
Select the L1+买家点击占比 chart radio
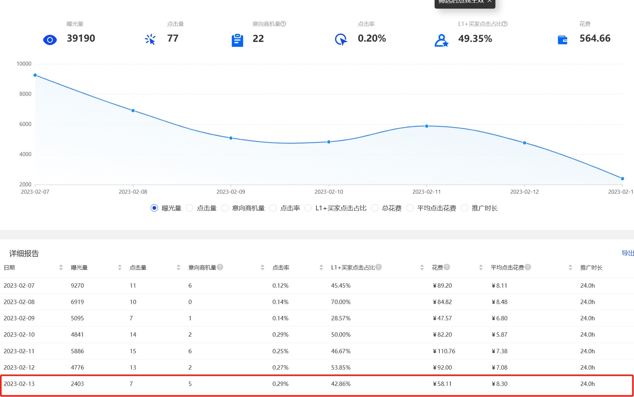(x=308, y=208)
